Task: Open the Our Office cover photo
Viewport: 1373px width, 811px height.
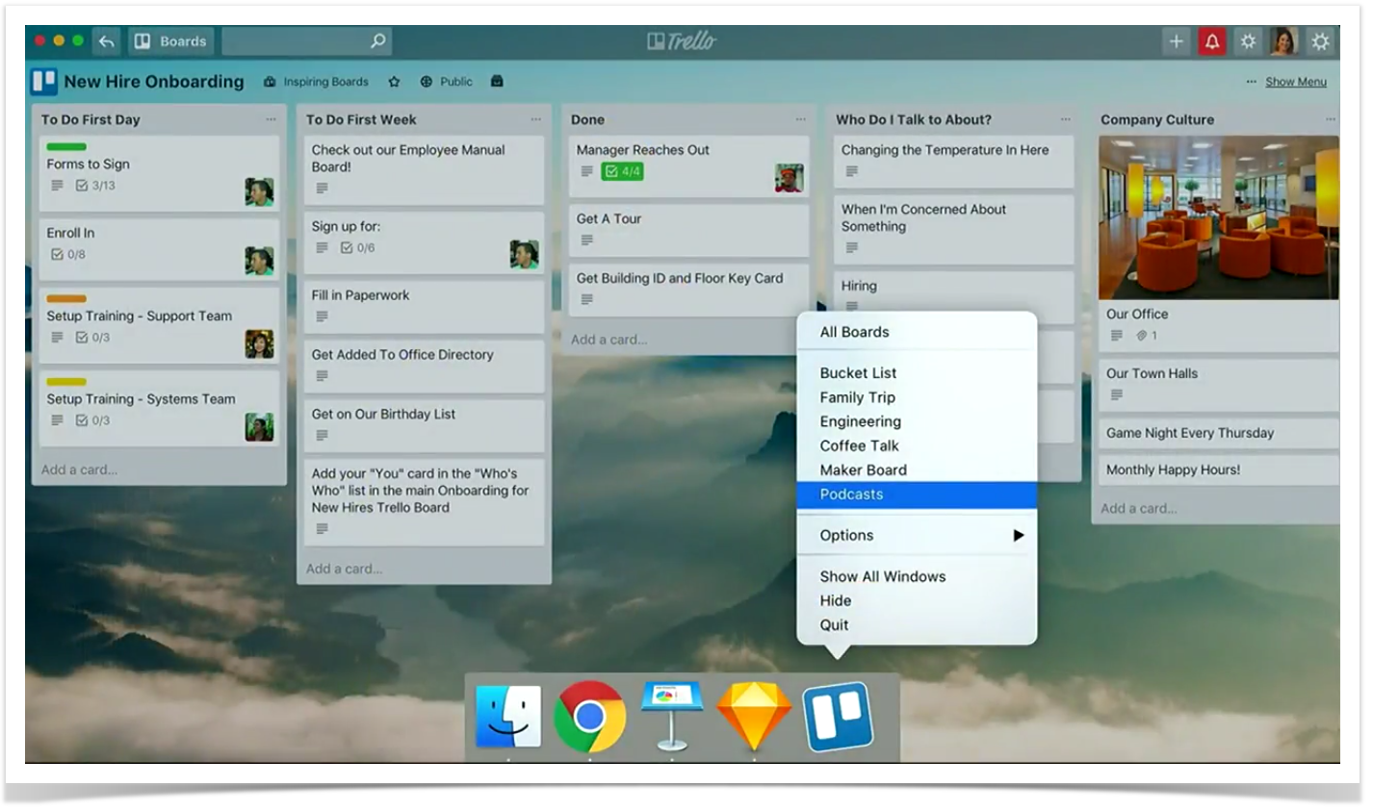Action: (1218, 217)
